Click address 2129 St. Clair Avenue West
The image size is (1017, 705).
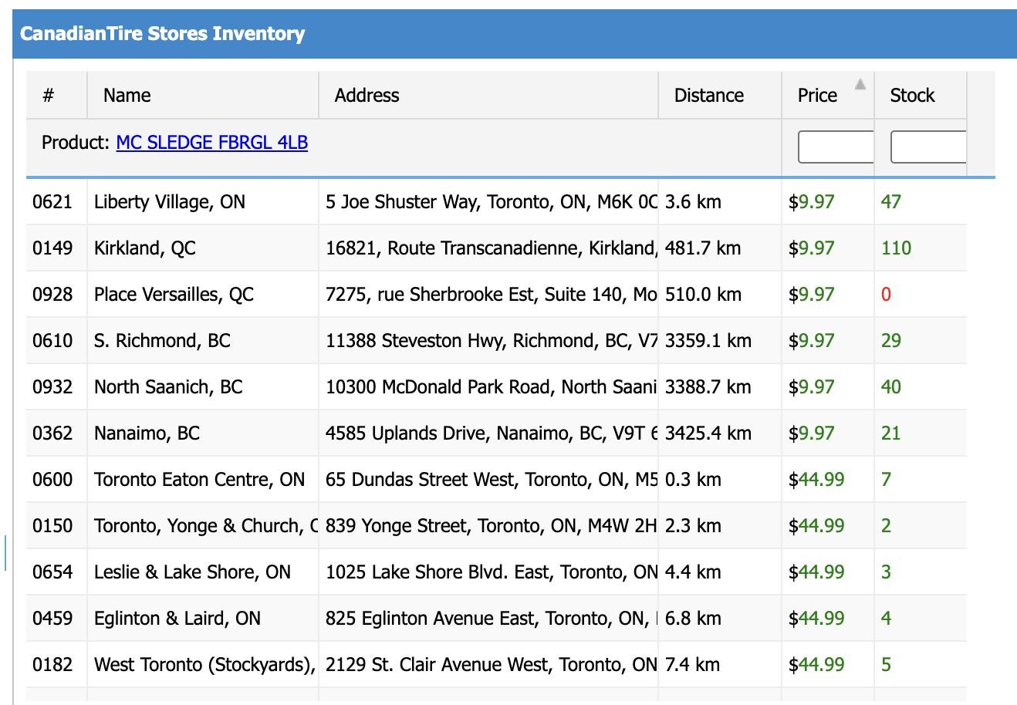[x=492, y=665]
